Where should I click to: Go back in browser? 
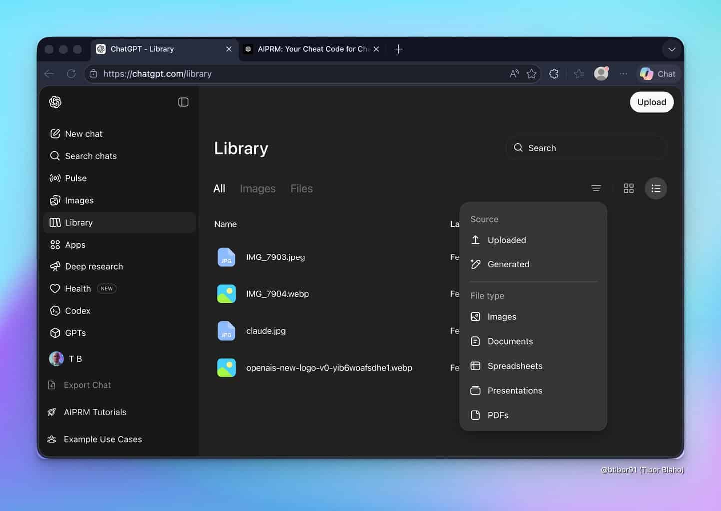49,74
